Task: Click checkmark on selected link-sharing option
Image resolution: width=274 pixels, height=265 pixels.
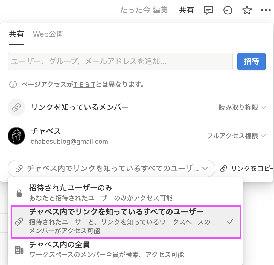Action: pos(230,222)
